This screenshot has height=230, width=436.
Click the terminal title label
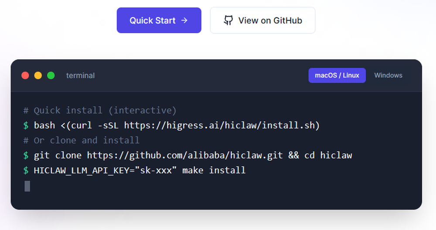[80, 75]
